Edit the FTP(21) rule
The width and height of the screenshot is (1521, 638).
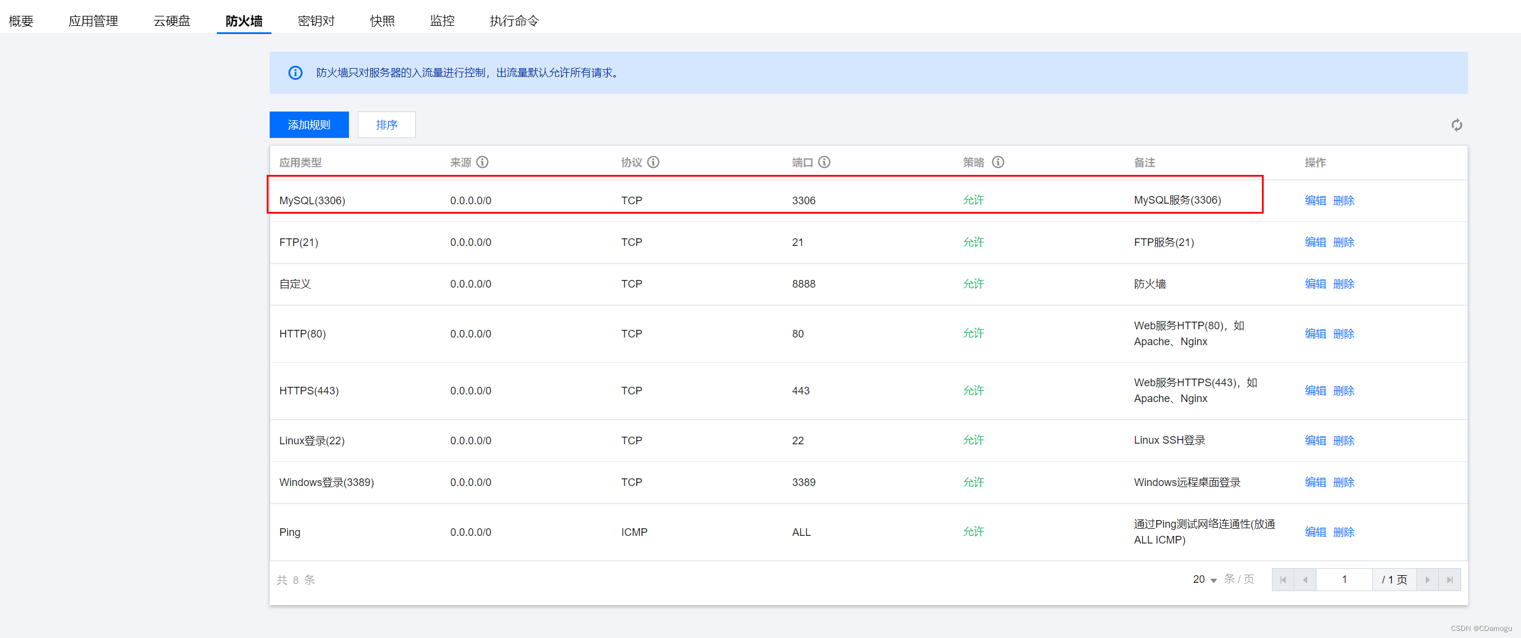[1315, 242]
